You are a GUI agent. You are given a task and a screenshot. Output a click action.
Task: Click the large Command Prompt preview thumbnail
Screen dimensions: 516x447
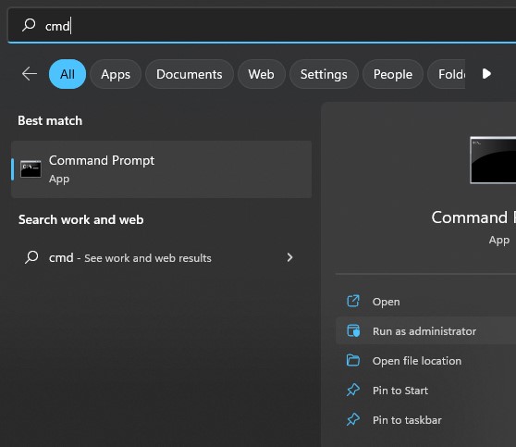pyautogui.click(x=493, y=160)
